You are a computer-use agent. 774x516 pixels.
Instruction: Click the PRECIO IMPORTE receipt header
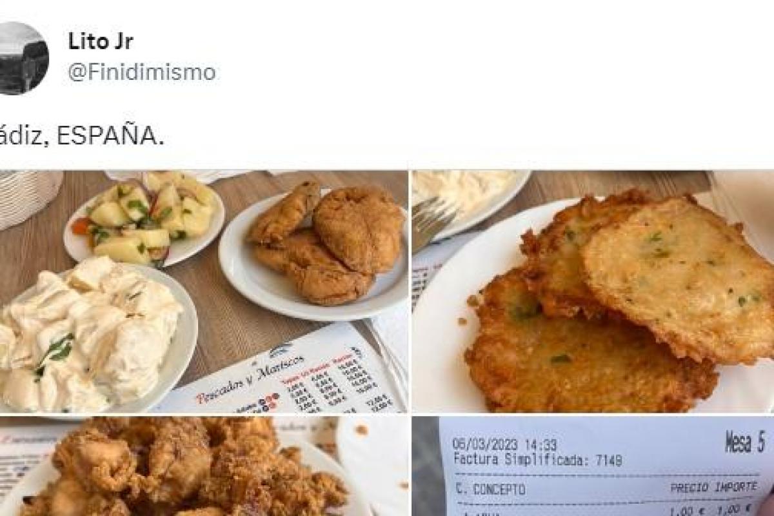pyautogui.click(x=713, y=488)
